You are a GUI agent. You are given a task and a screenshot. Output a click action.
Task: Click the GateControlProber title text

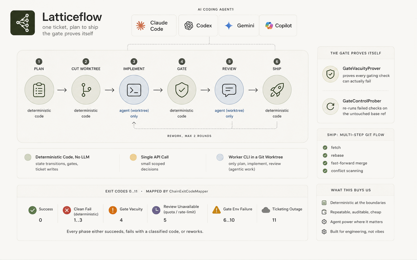(362, 101)
